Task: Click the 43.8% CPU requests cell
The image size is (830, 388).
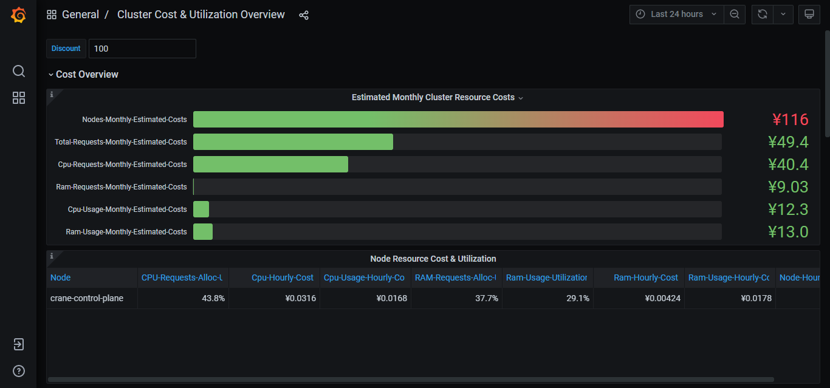Action: click(x=183, y=298)
